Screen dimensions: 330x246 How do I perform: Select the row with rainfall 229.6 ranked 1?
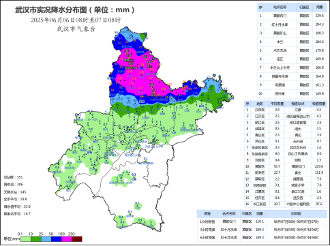292,16
